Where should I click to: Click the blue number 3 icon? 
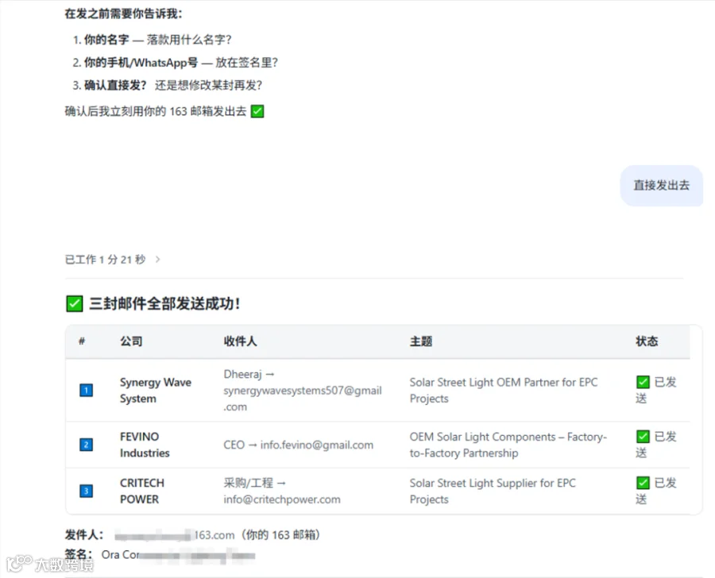[86, 491]
